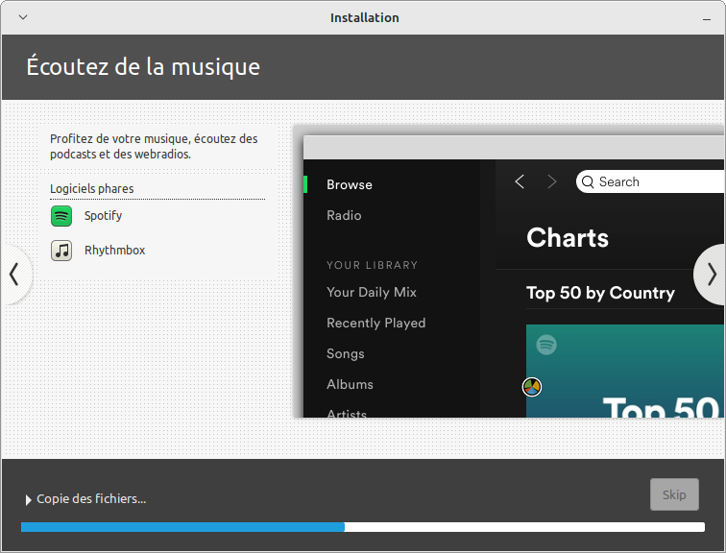Go to the previous slide arrow
This screenshot has height=553, width=726.
tap(13, 275)
